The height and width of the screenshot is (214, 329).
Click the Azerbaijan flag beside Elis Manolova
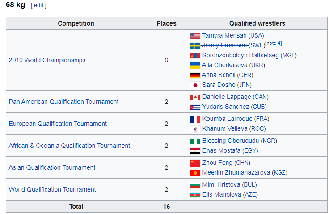click(195, 195)
